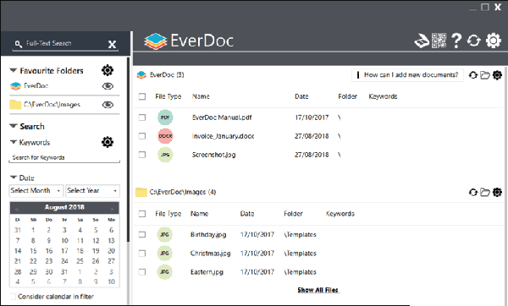Collapse the Favourite Folders section
The image size is (508, 306).
pos(14,70)
